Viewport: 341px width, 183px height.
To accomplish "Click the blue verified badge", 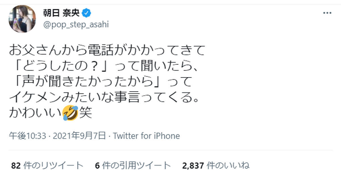I will coord(86,13).
